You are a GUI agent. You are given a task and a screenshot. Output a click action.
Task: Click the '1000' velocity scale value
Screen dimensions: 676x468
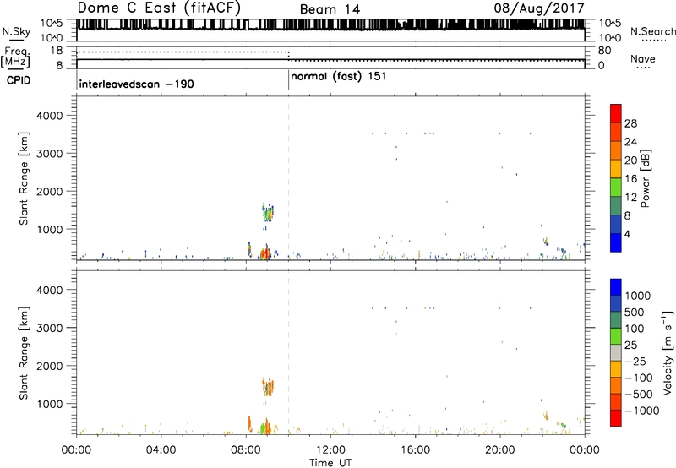click(x=638, y=296)
